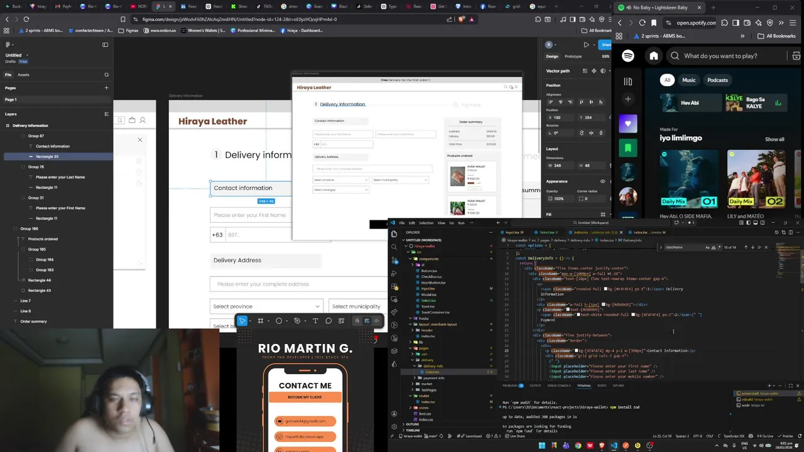Toggle Match Case in VS Code find widget
Viewport: 804px width, 452px height.
[707, 247]
